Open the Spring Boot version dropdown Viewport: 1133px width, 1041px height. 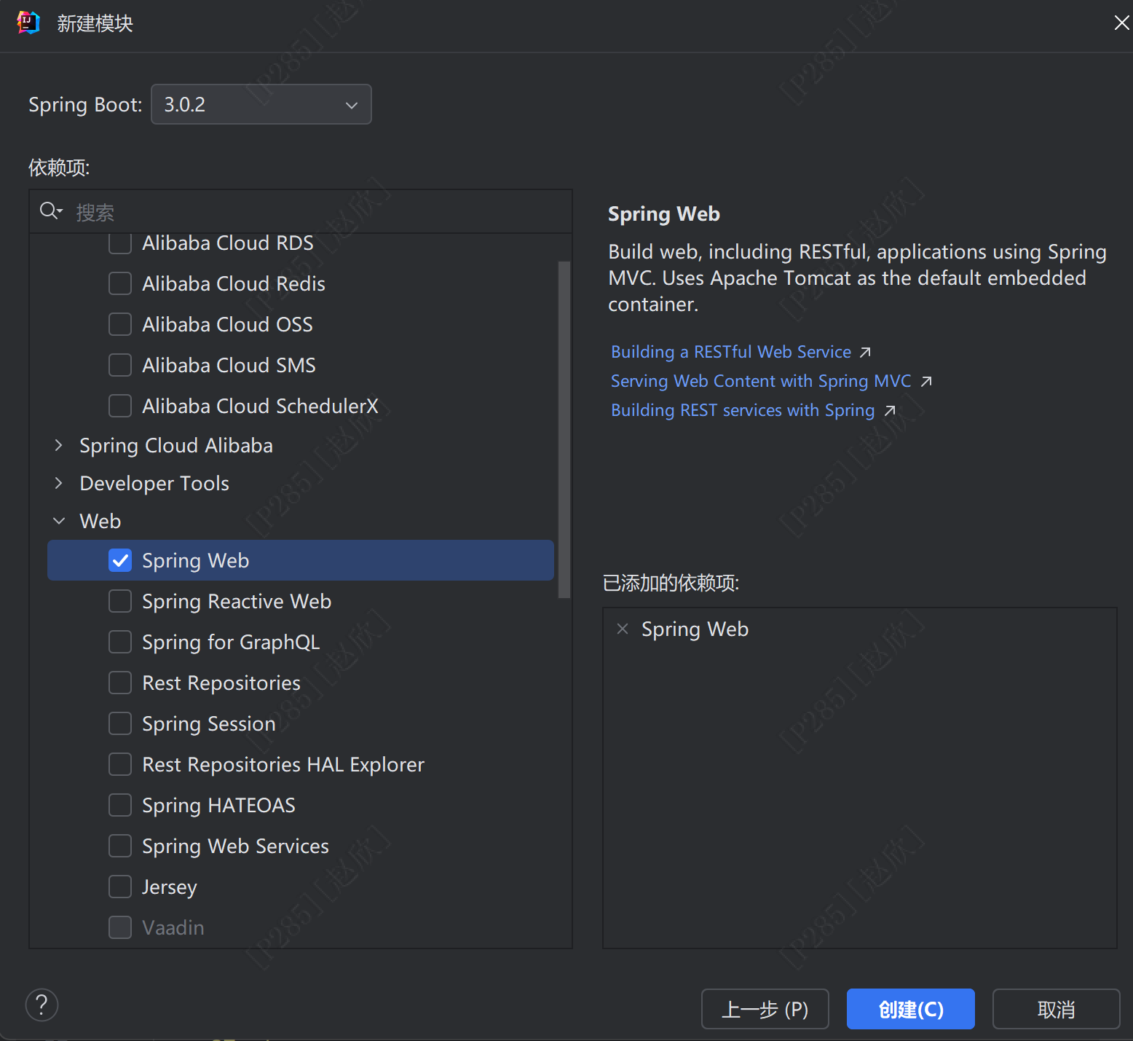(x=261, y=104)
